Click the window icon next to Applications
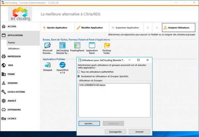This screenshot has height=137, width=199. click(x=4, y=35)
